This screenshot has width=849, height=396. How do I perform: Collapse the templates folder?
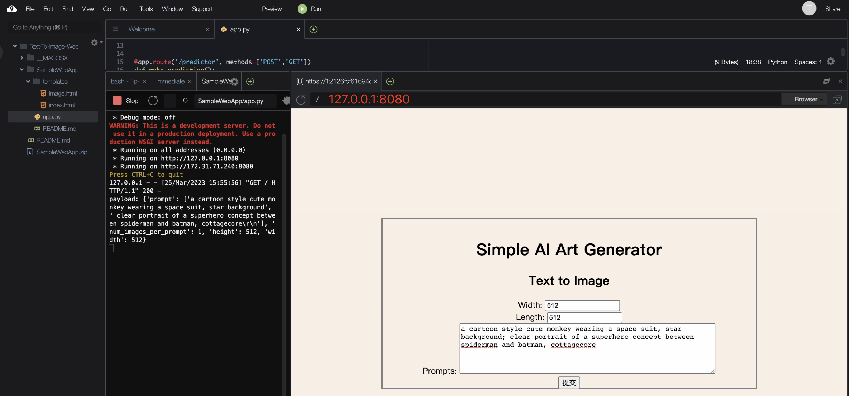tap(28, 81)
